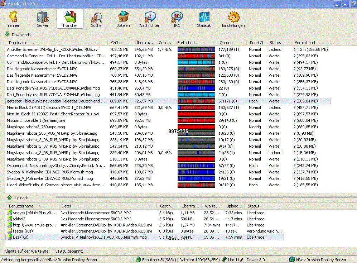Click 1 T 2 h (156,68 MB) remaining

[311, 49]
